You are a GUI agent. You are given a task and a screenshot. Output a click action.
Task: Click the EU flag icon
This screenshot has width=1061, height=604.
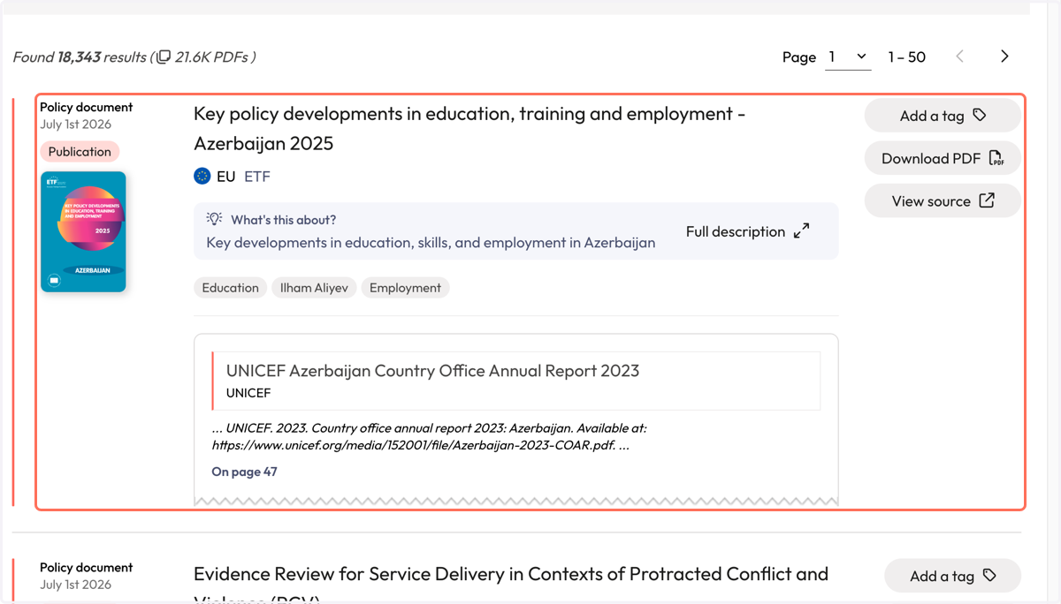coord(202,177)
